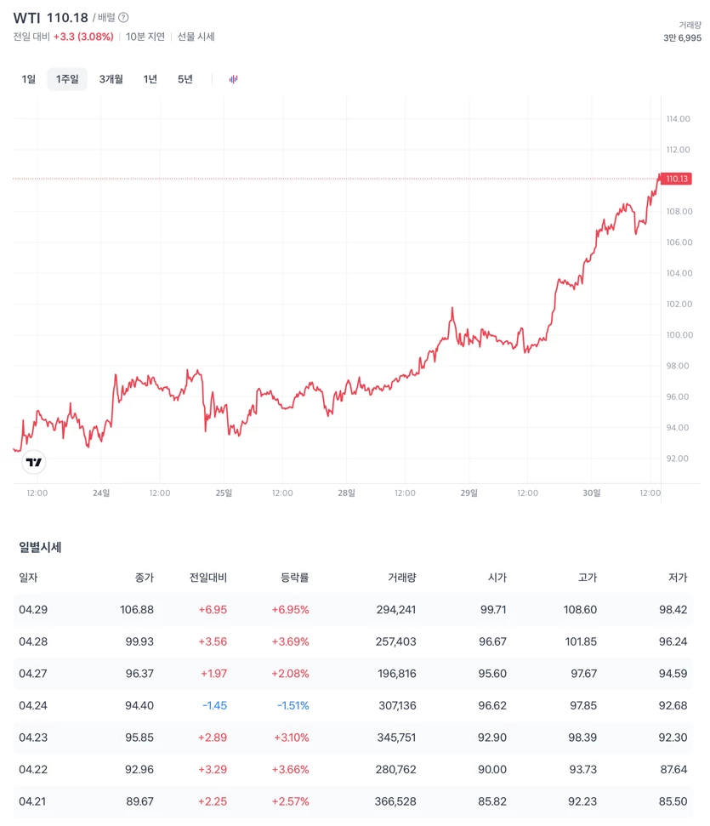Switch to candlestick chart type icon
This screenshot has height=826, width=710.
[x=233, y=79]
